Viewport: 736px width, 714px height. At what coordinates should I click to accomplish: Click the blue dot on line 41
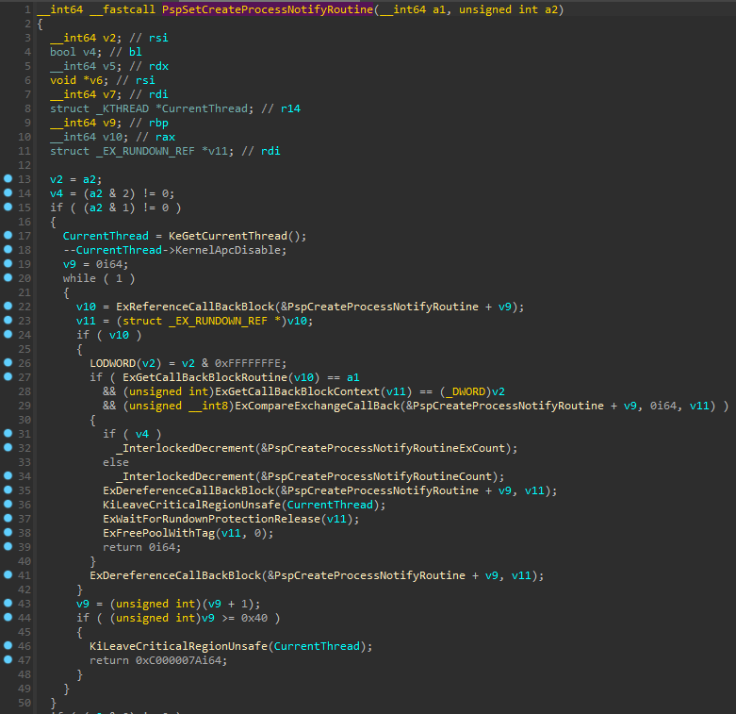coord(8,574)
